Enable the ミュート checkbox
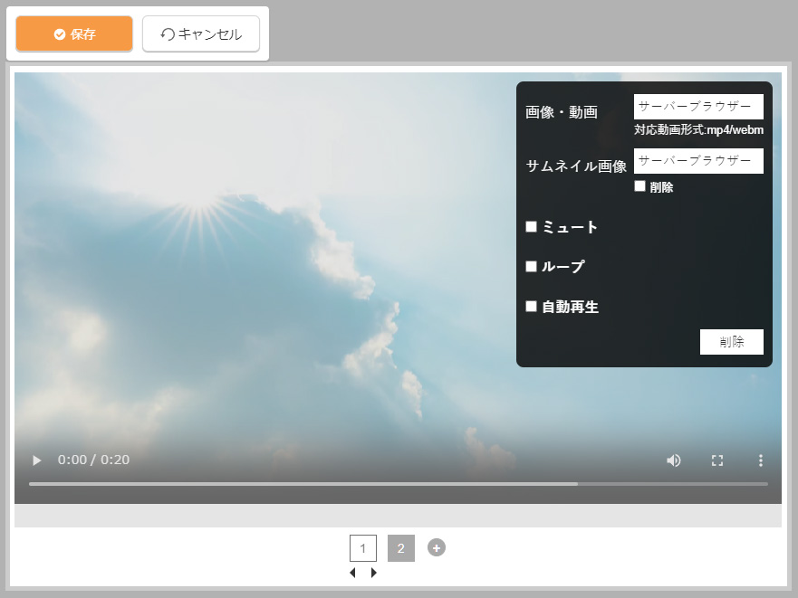The image size is (798, 598). tap(532, 226)
